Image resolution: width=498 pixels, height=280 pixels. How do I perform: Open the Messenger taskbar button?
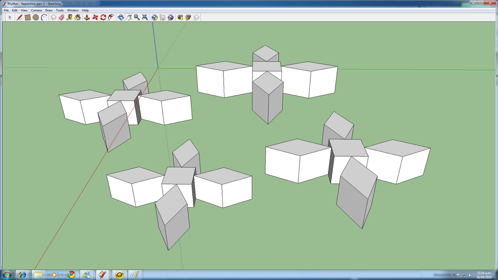(87, 275)
